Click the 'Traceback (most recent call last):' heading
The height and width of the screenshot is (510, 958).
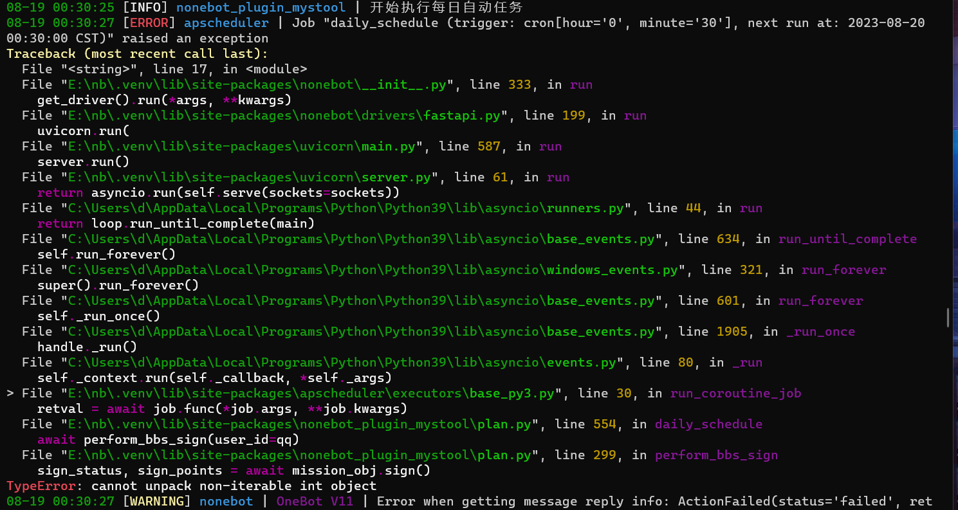[138, 54]
